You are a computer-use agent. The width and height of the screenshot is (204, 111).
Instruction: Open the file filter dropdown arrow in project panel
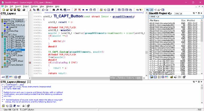[x=202, y=17]
